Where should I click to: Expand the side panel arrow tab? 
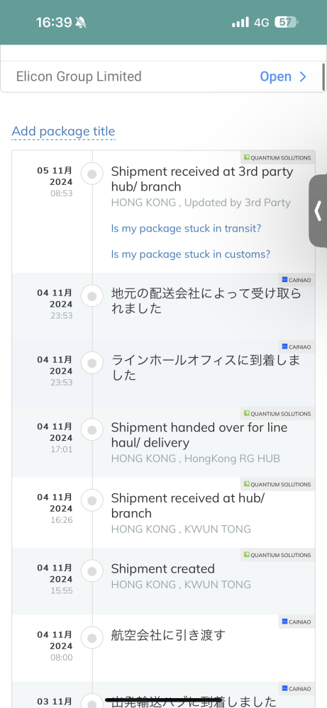318,211
